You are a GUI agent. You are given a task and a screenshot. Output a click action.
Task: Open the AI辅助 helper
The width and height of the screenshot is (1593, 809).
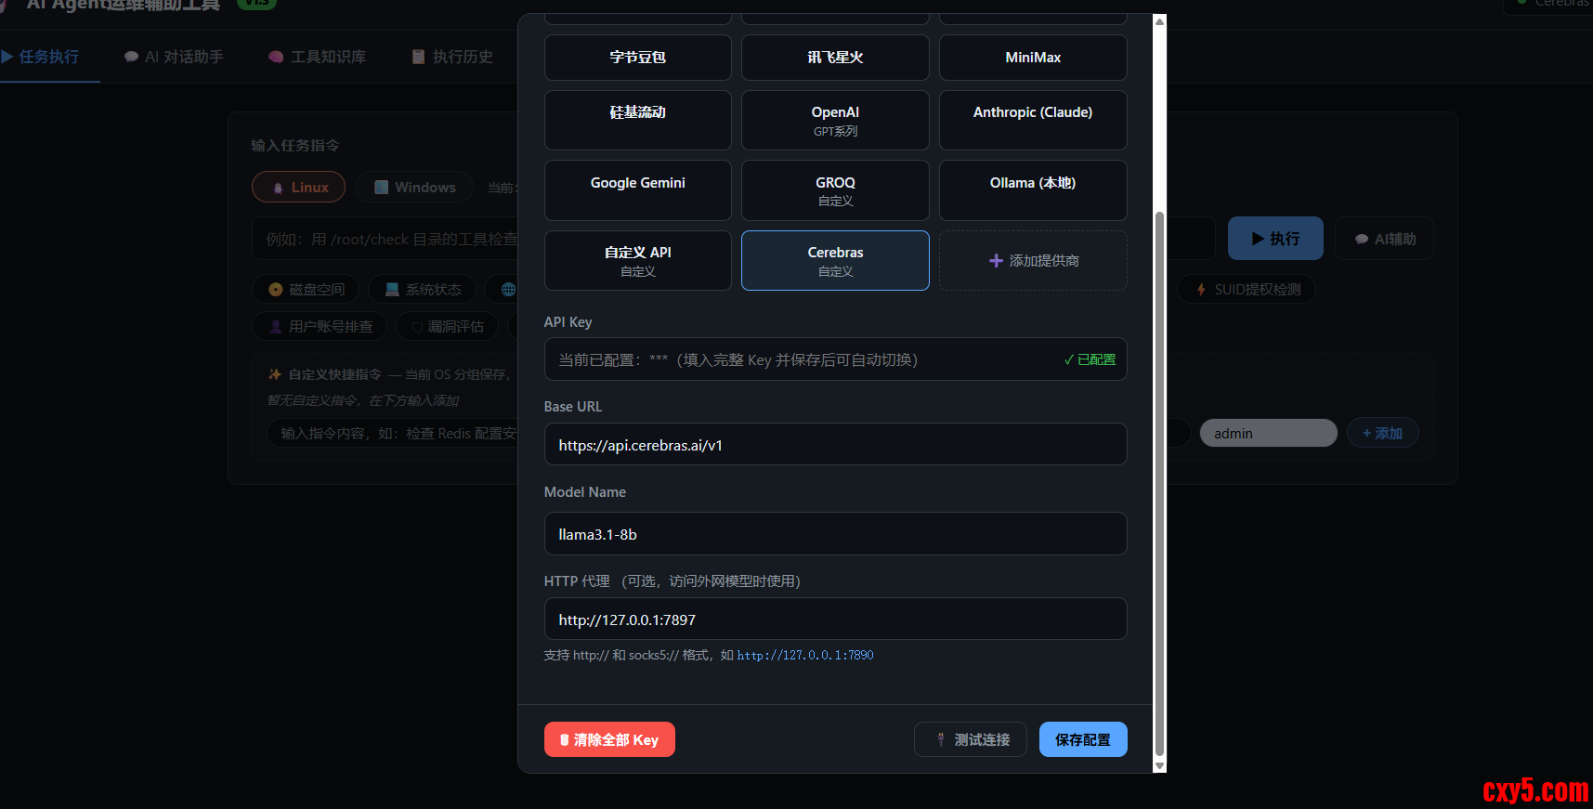click(x=1384, y=239)
